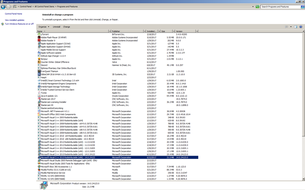Screen dimensions: 305x190
Task: Sort by the Size column header
Action: coord(167,31)
